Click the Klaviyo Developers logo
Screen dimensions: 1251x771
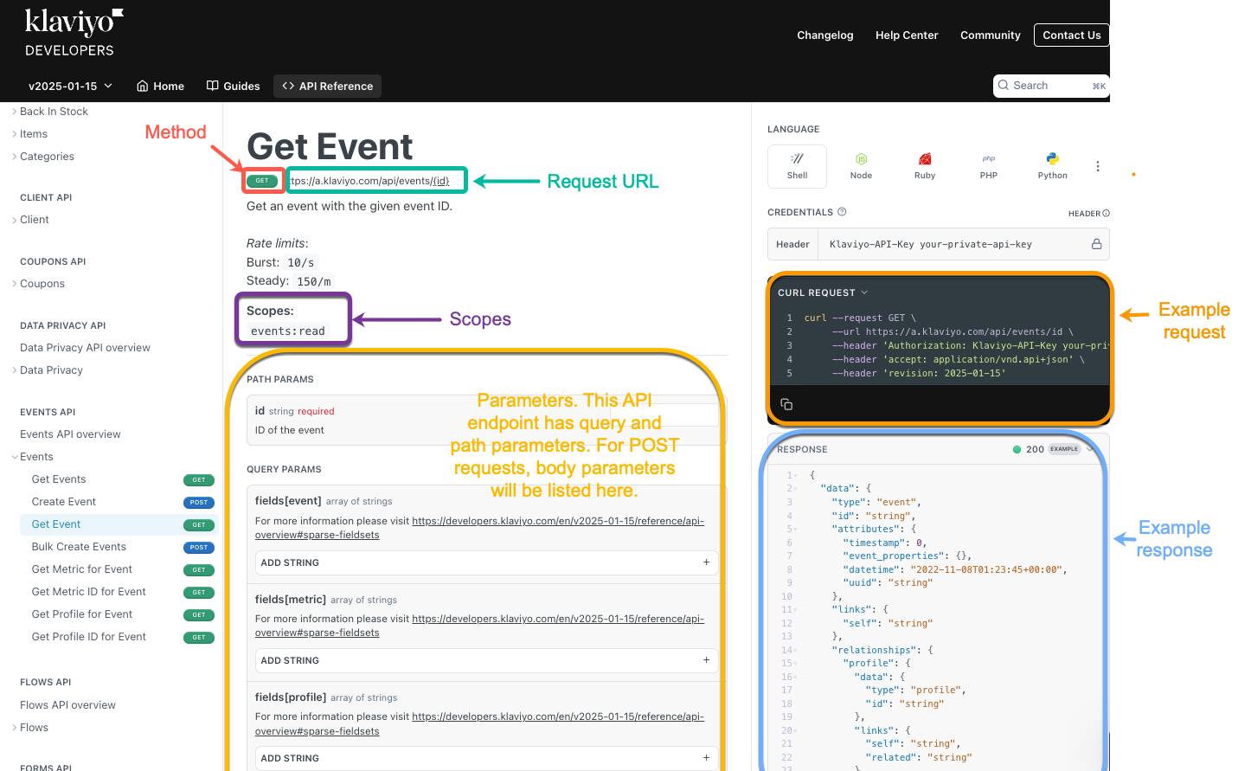tap(74, 32)
